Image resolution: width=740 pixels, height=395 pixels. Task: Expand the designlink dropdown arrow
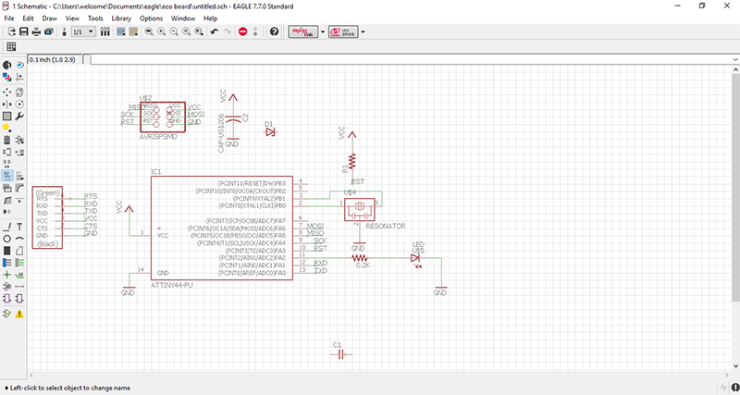[323, 31]
